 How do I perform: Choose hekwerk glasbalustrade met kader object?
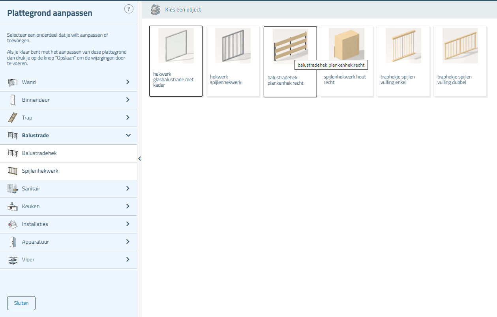(176, 61)
